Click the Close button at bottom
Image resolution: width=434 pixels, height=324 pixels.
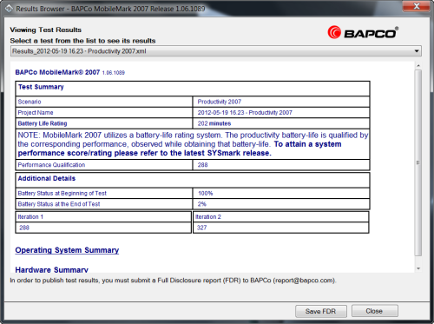click(x=375, y=311)
